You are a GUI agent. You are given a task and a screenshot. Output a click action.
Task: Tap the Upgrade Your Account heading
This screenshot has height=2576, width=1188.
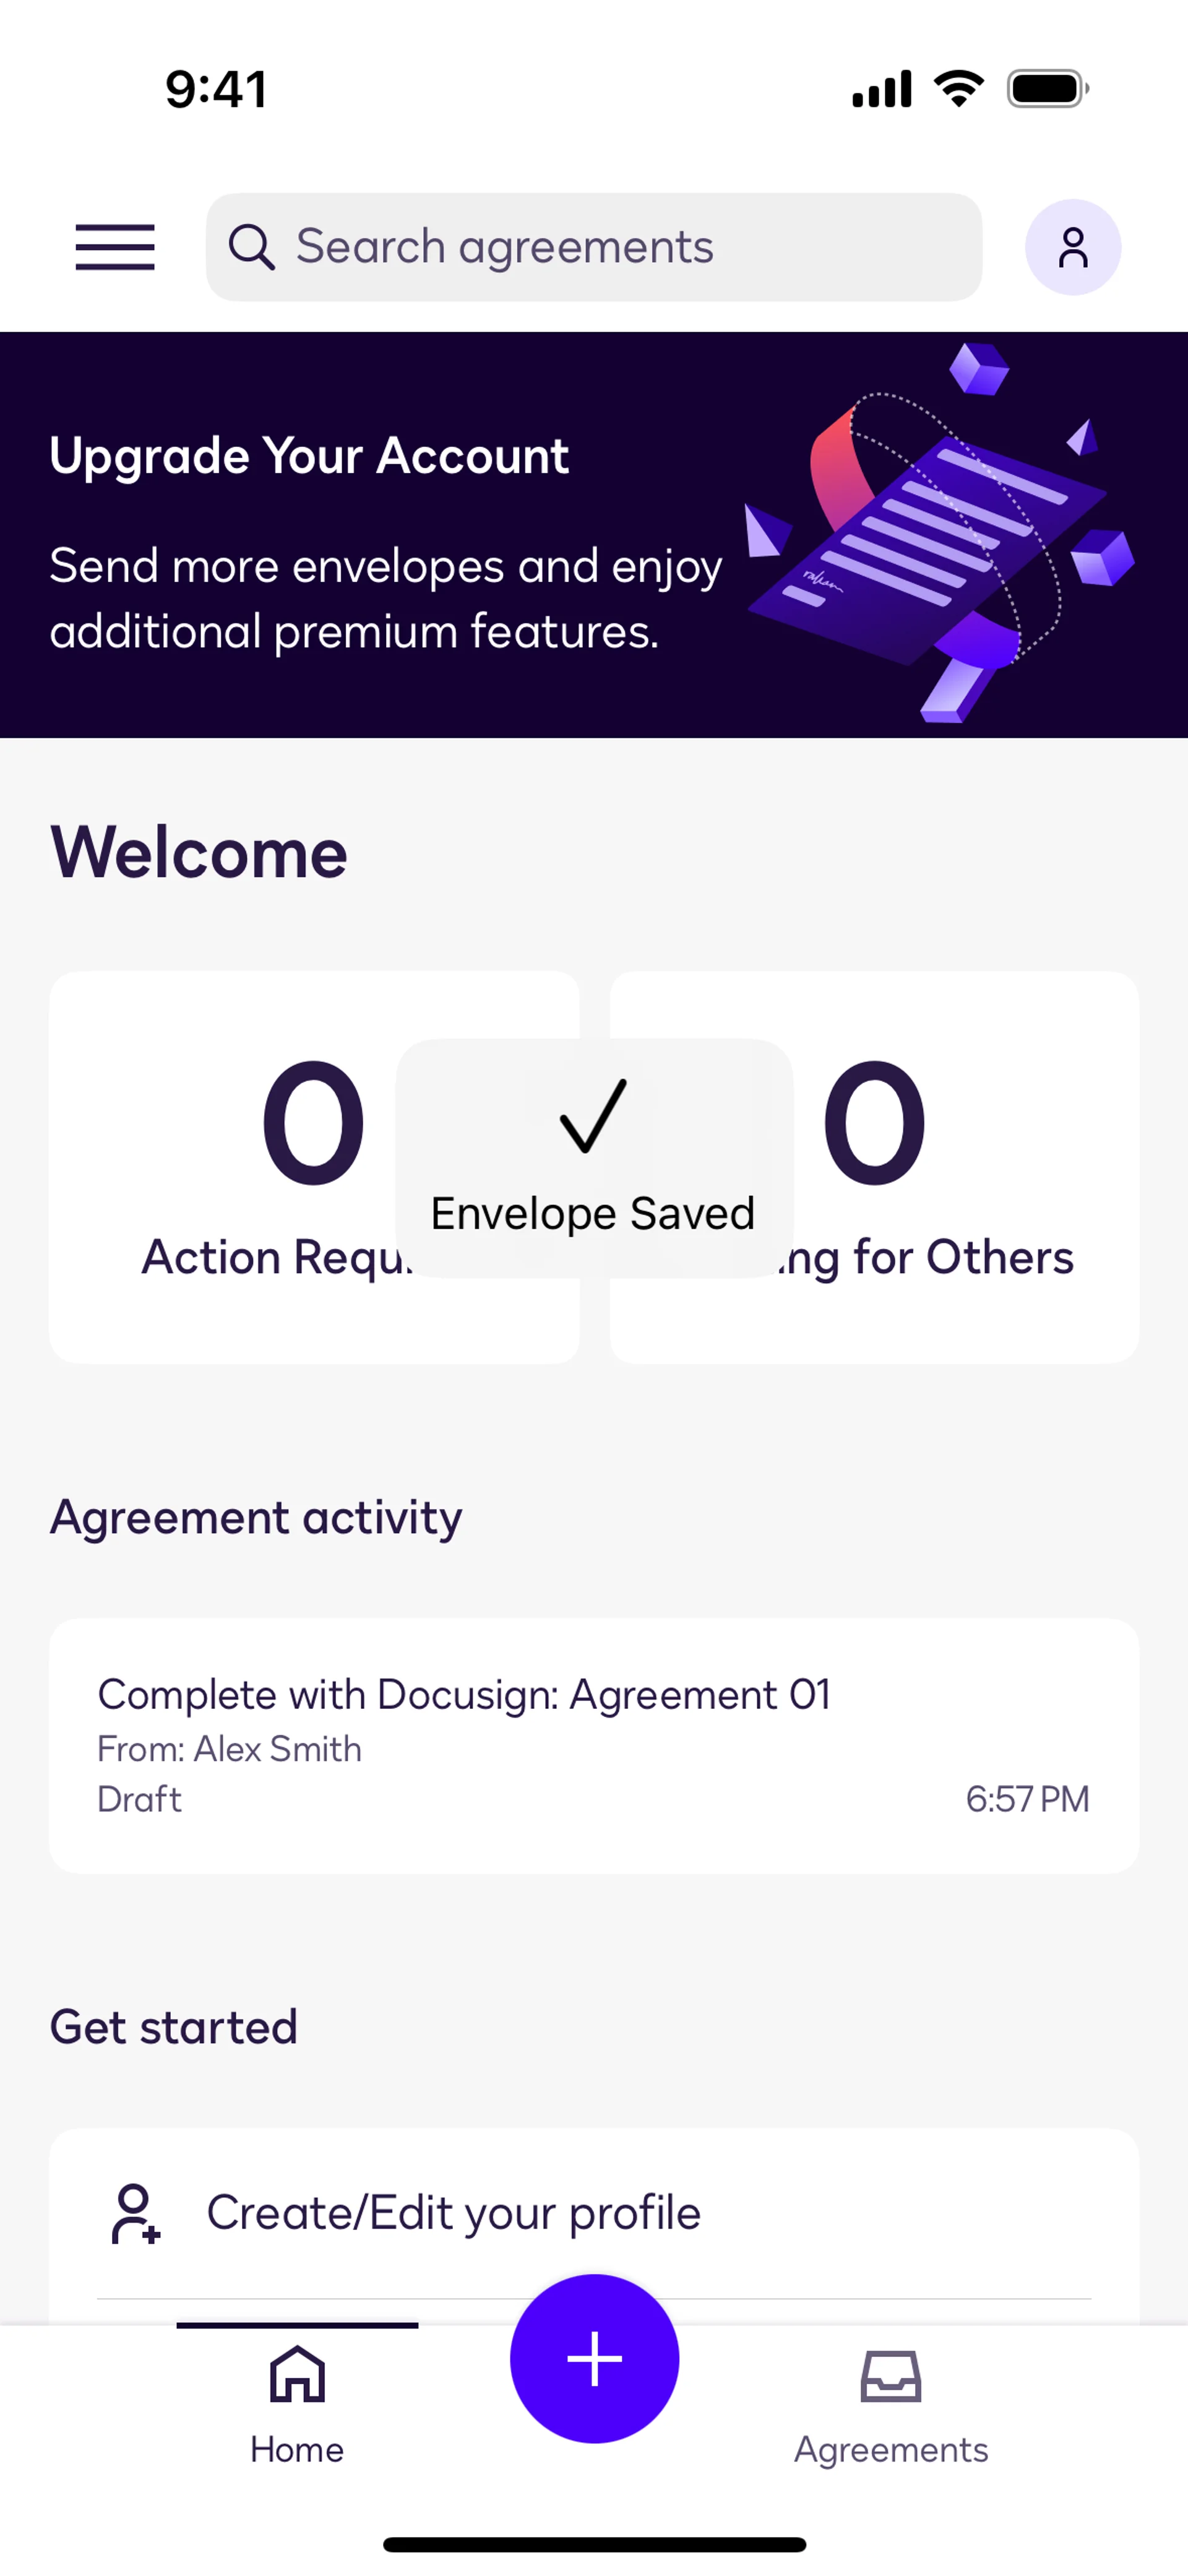coord(309,456)
